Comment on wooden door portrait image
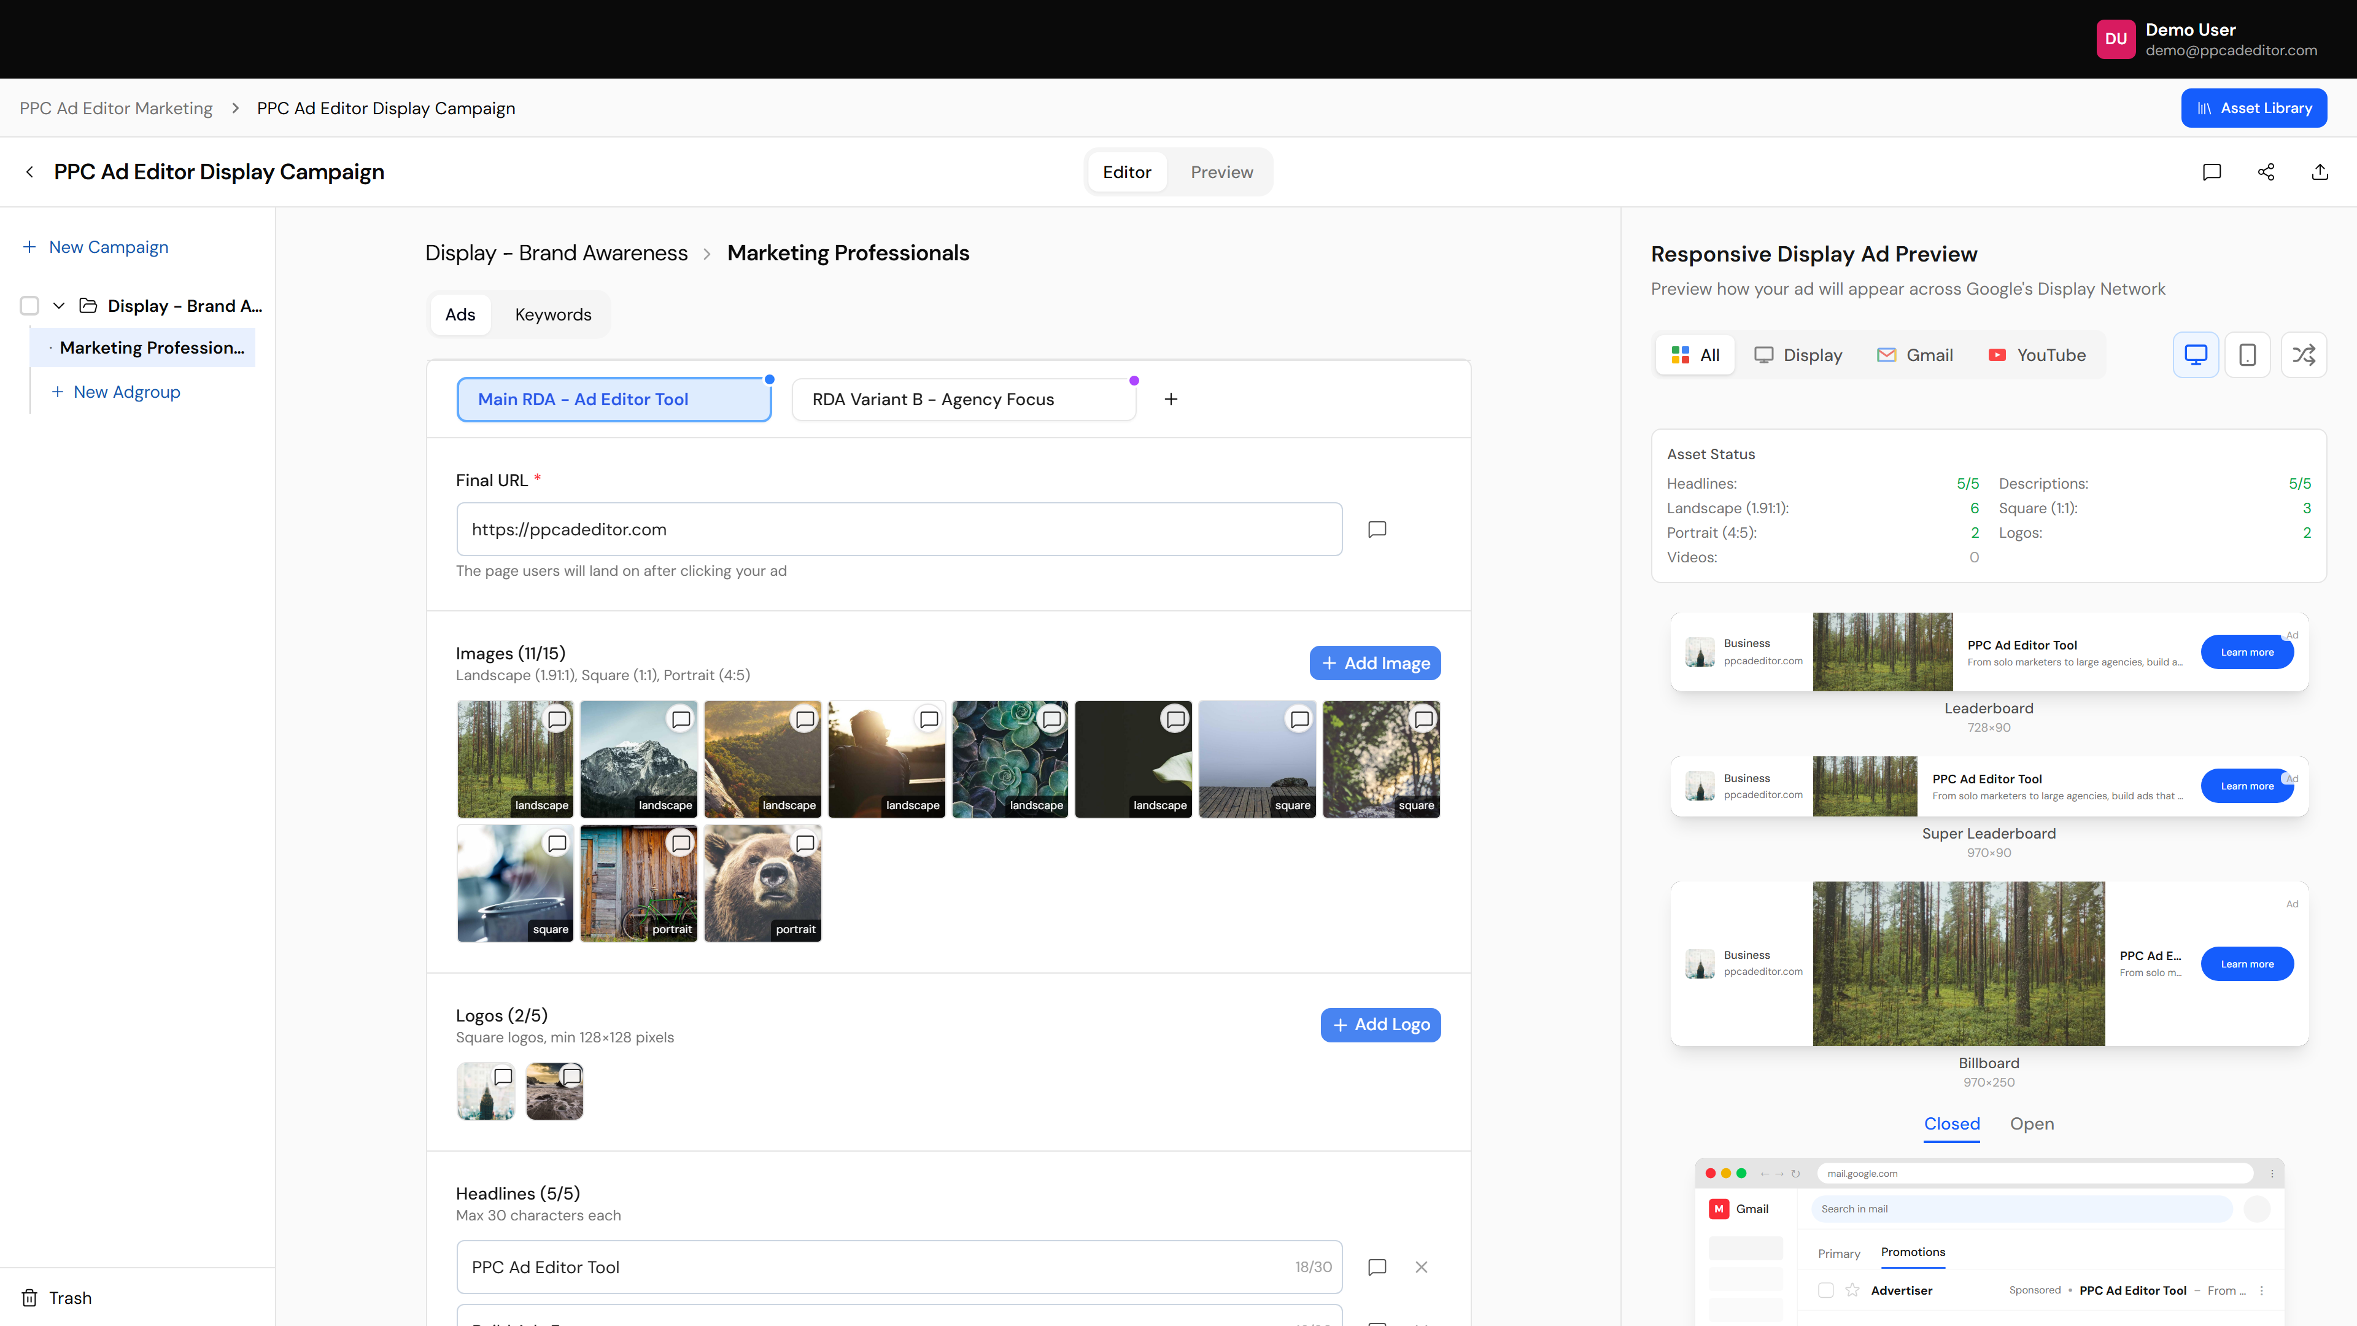2357x1326 pixels. click(681, 843)
